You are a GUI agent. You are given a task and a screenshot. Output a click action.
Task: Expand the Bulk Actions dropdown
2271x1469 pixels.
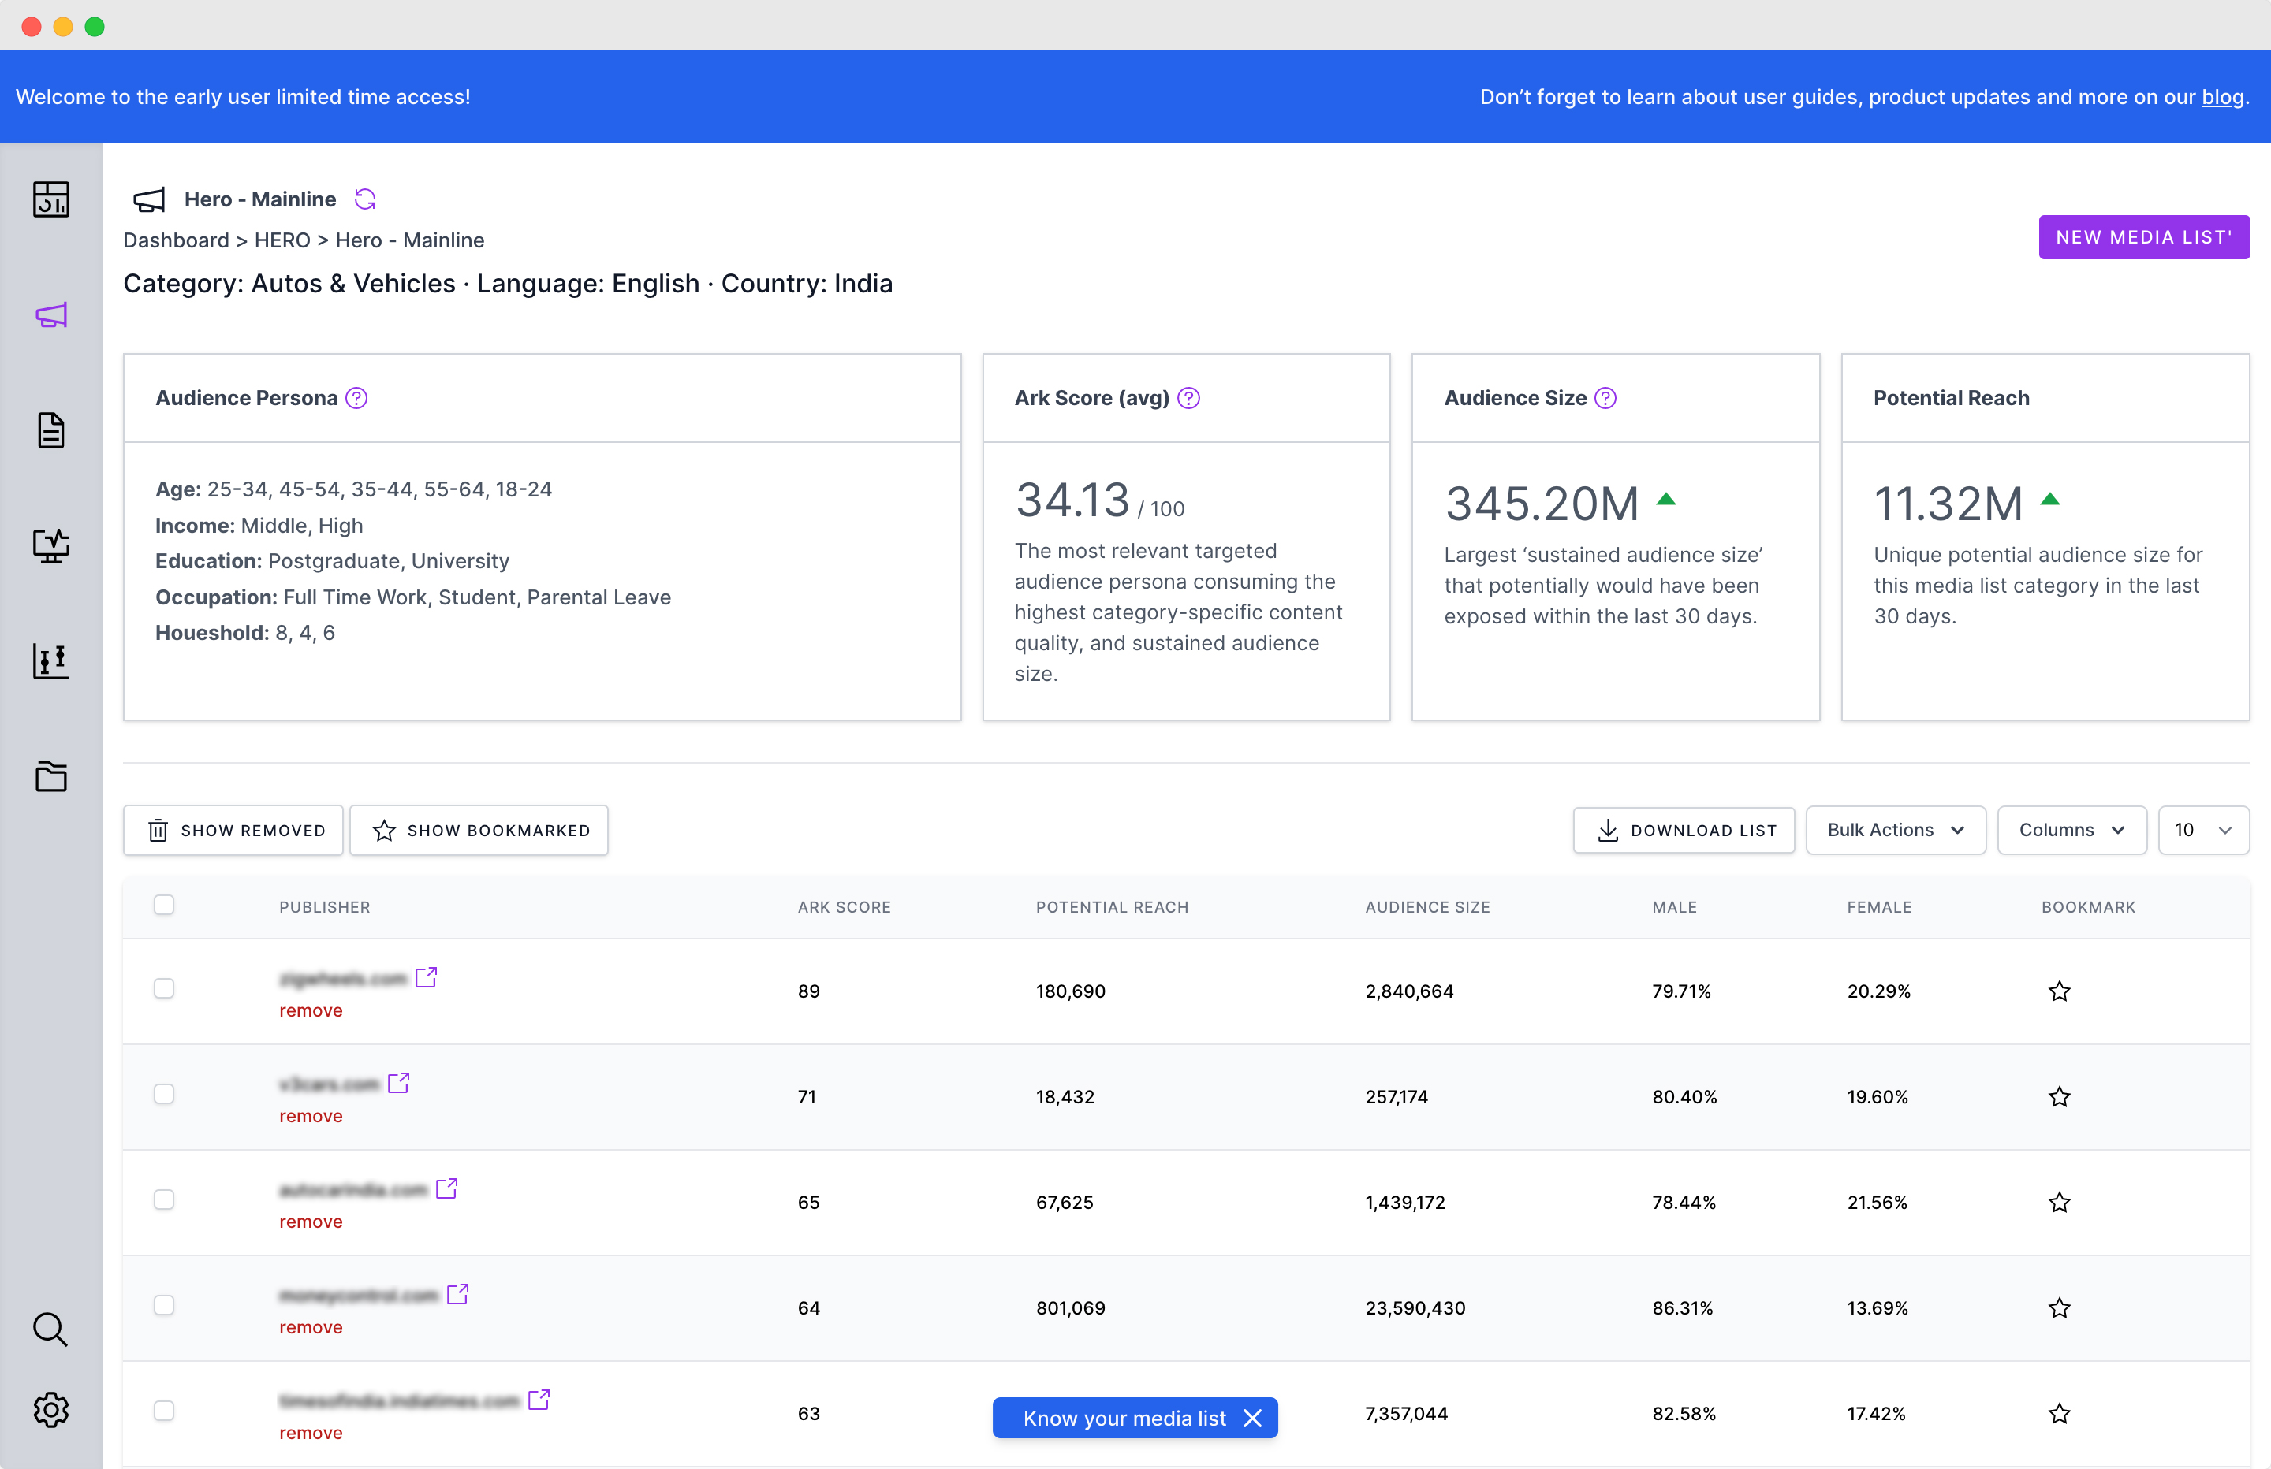click(1895, 830)
